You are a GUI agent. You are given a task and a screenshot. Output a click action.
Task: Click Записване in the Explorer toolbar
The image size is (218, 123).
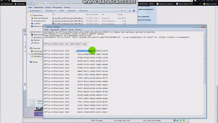72,11
